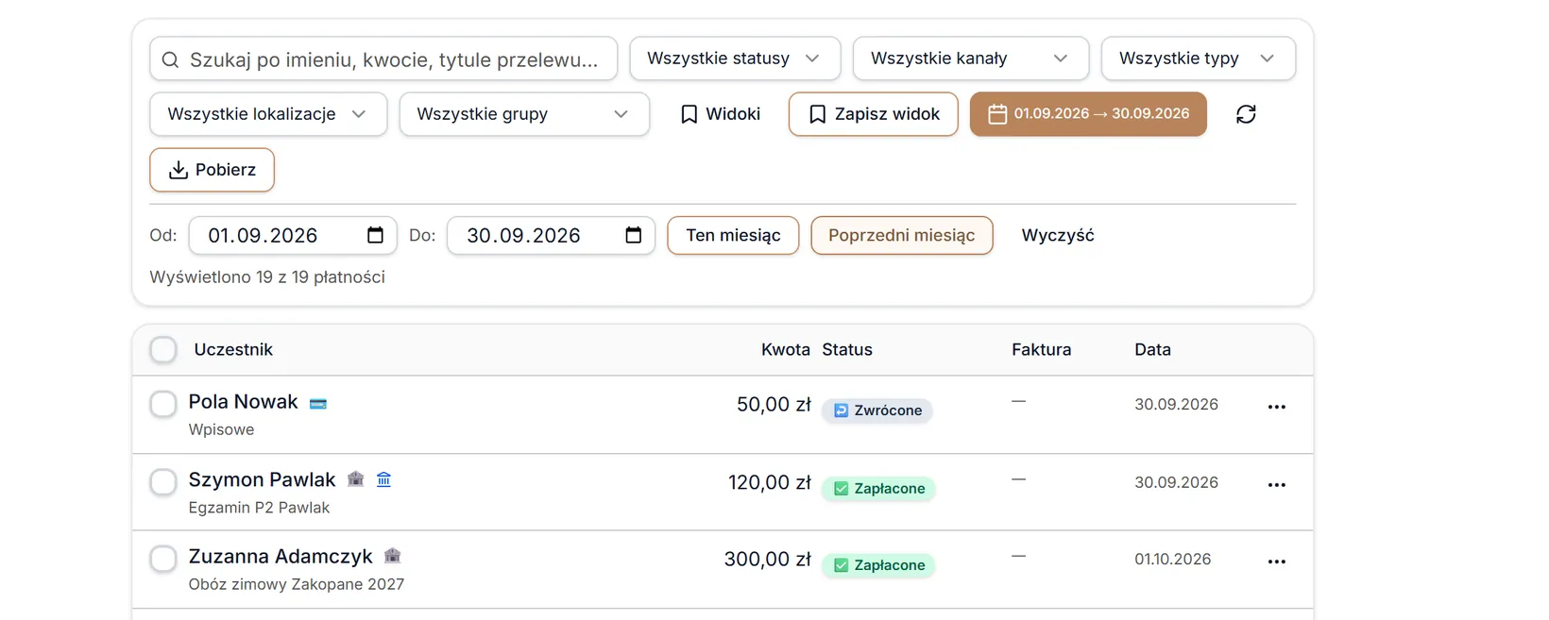Screen dimensions: 1549x620
Task: Click the Egzamin P2 Pawlak payment title
Action: (259, 508)
